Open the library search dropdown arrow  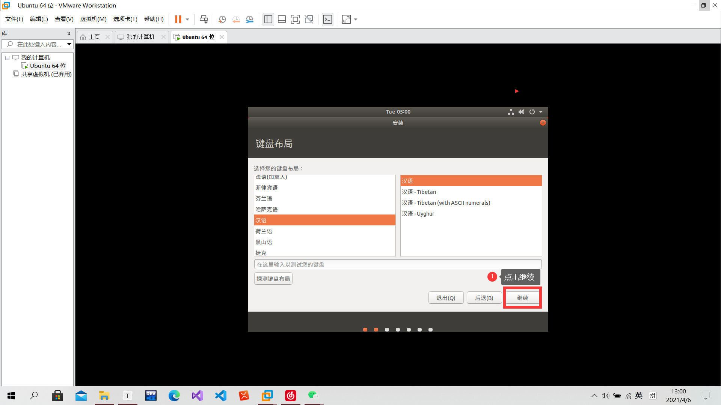click(x=69, y=44)
